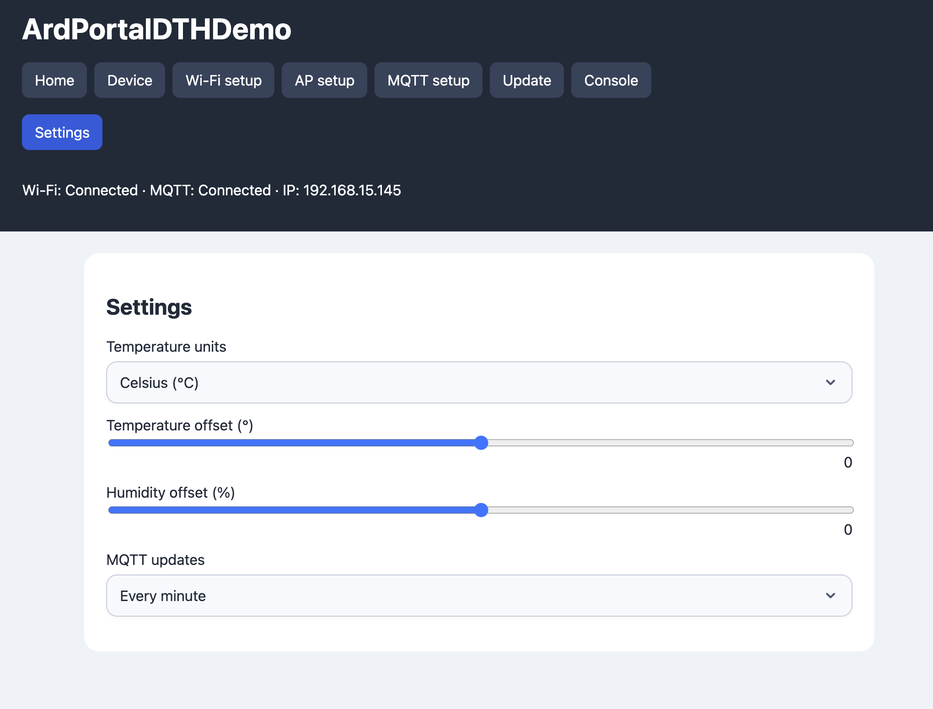The height and width of the screenshot is (709, 933).
Task: Open MQTT setup page
Action: coord(428,80)
